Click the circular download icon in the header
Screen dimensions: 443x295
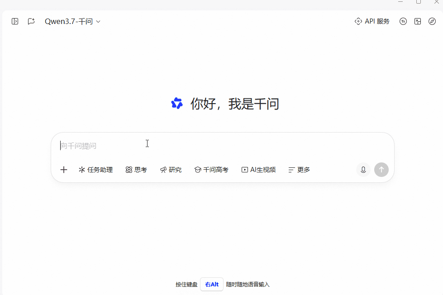(x=403, y=21)
